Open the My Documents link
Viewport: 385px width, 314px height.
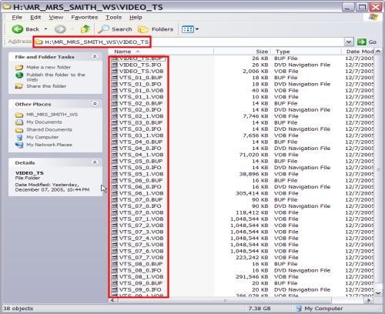pos(44,122)
